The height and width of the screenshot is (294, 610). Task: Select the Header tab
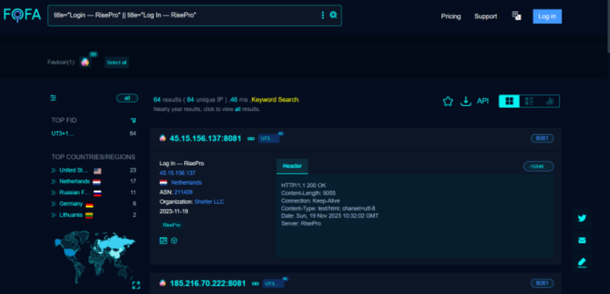(x=292, y=166)
